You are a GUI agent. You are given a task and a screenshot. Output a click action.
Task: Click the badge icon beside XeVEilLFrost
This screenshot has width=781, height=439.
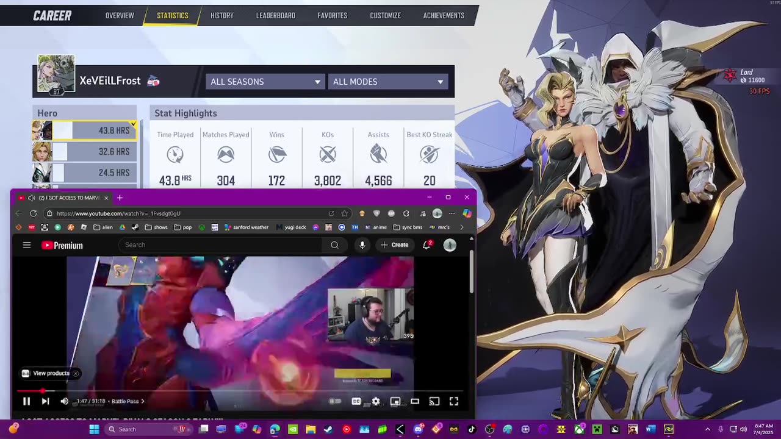(x=154, y=81)
